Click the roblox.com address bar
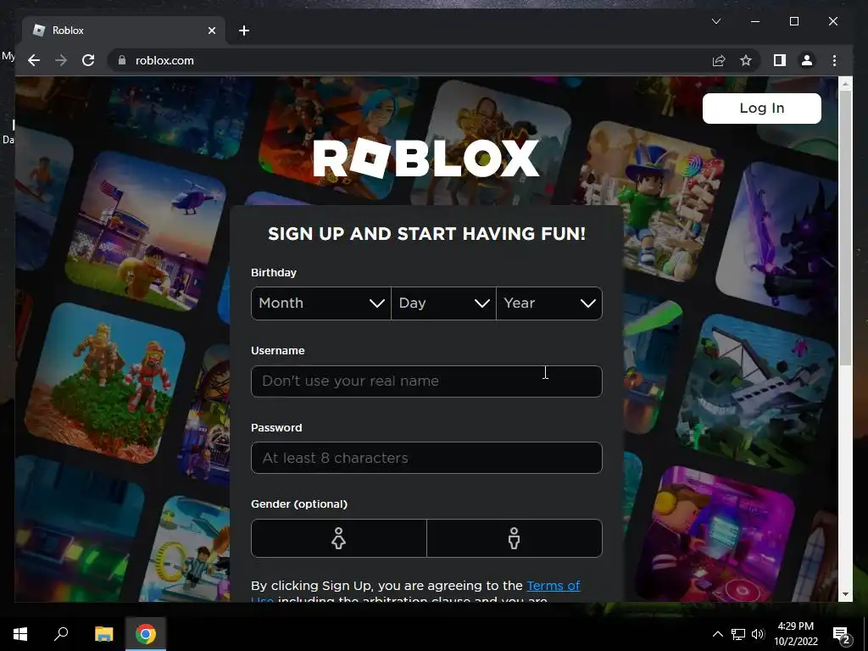The width and height of the screenshot is (868, 651). (409, 60)
